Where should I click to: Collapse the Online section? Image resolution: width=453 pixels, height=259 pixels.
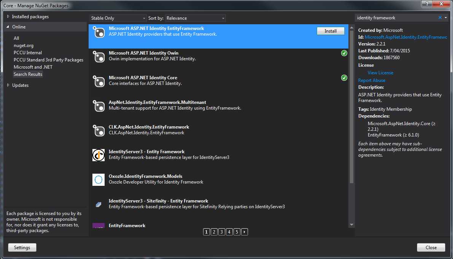(8, 27)
